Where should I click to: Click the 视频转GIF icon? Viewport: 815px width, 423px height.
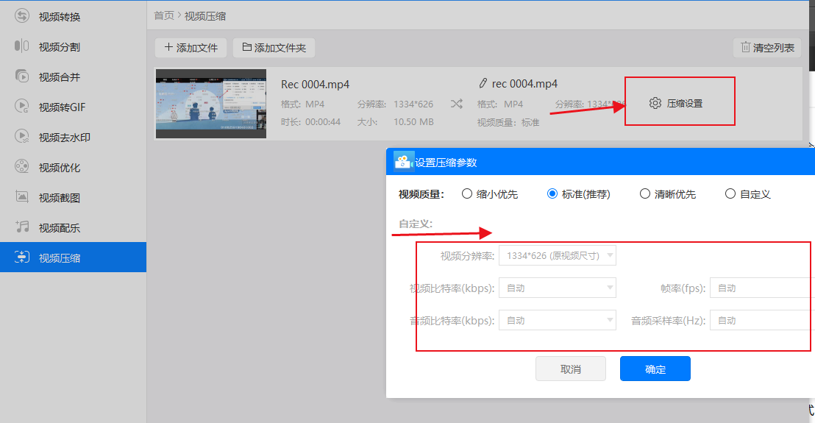(x=22, y=107)
